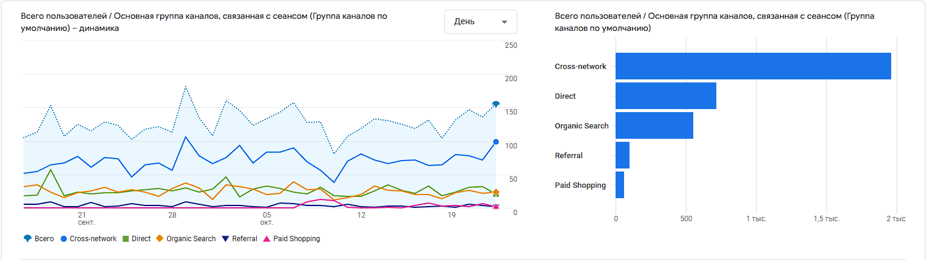The width and height of the screenshot is (927, 260).
Task: Open the День granularity dropdown
Action: (x=480, y=22)
